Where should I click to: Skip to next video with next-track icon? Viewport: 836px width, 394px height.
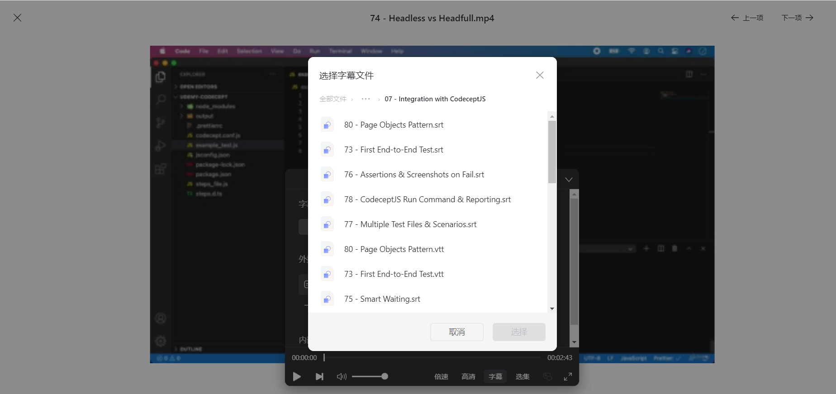(x=319, y=376)
